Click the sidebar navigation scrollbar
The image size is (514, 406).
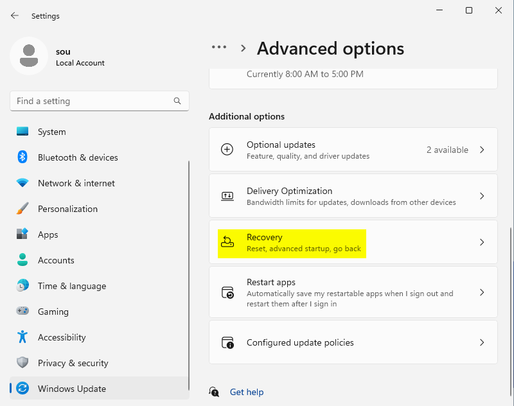click(x=189, y=275)
